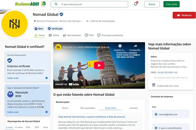Select 2024 performance period

pos(28,127)
